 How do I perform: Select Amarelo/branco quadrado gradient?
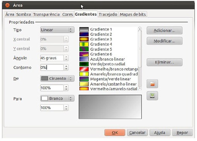pyautogui.click(x=109, y=74)
